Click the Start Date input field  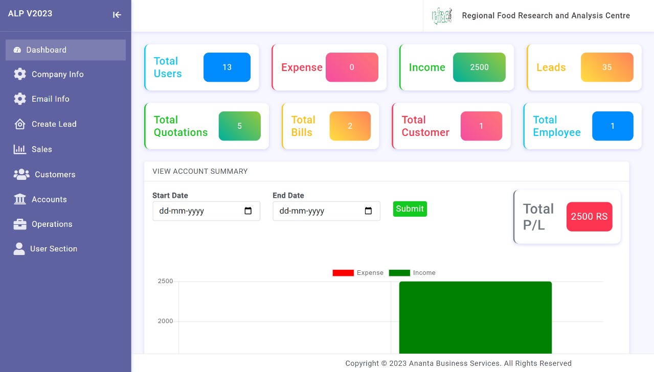tap(206, 211)
